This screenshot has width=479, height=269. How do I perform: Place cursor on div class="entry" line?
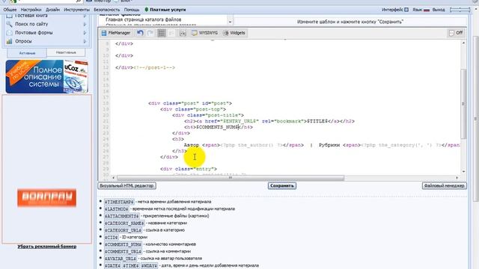(189, 169)
